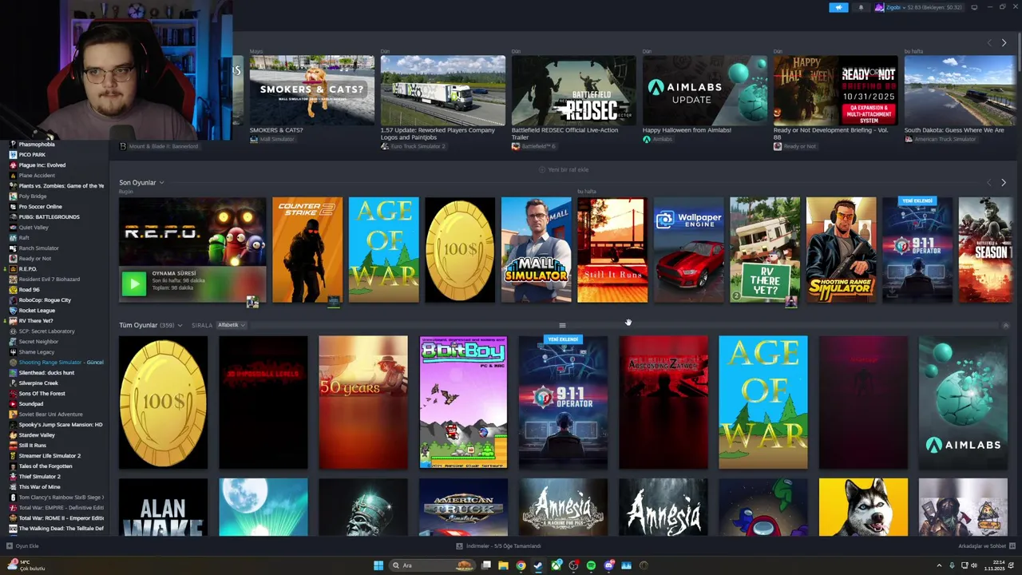The width and height of the screenshot is (1022, 575).
Task: Open Alan Wake game cover
Action: point(163,507)
